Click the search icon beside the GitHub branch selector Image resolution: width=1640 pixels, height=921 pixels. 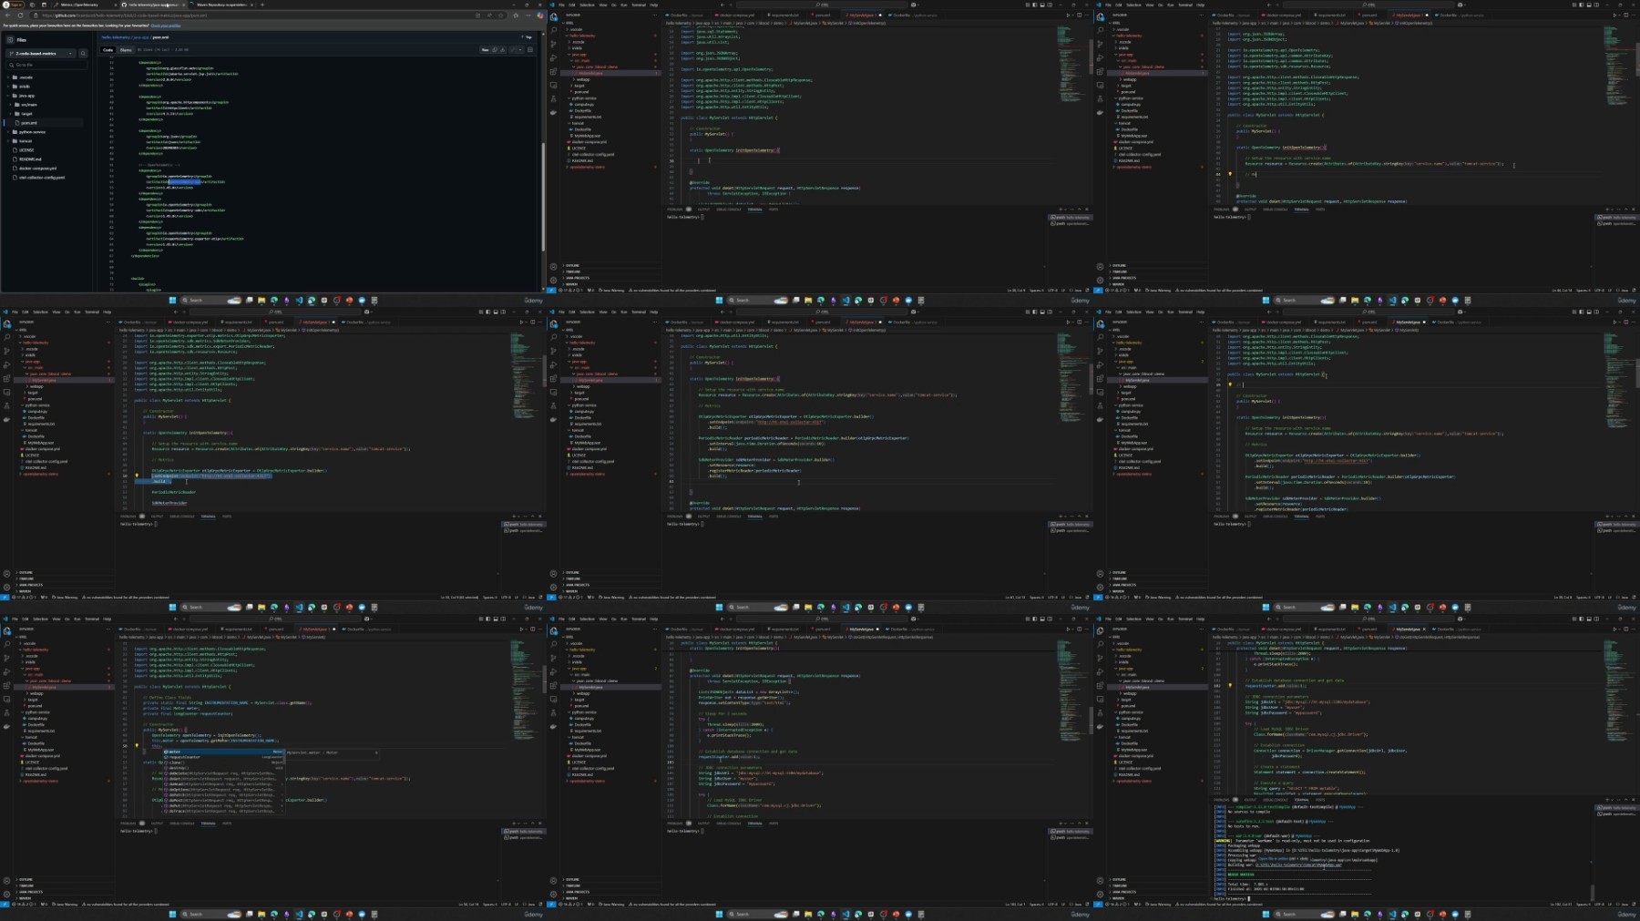[x=83, y=54]
